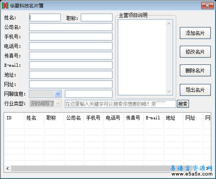The width and height of the screenshot is (216, 179).
Task: Click the 地址 column header in list
Action: 173,118
